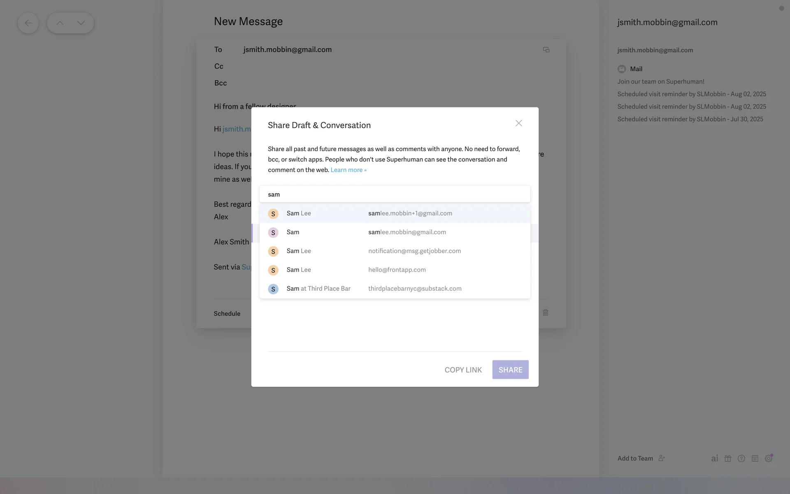Click the gift referral icon

(x=728, y=458)
